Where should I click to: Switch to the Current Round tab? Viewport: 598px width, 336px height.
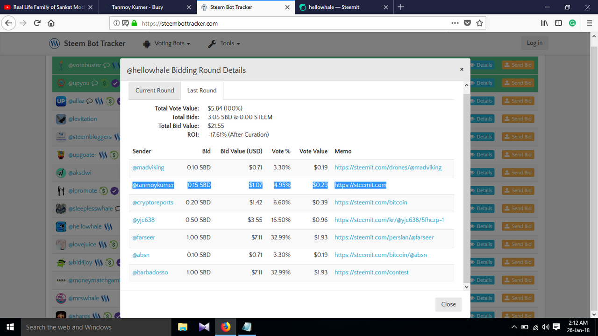(155, 91)
